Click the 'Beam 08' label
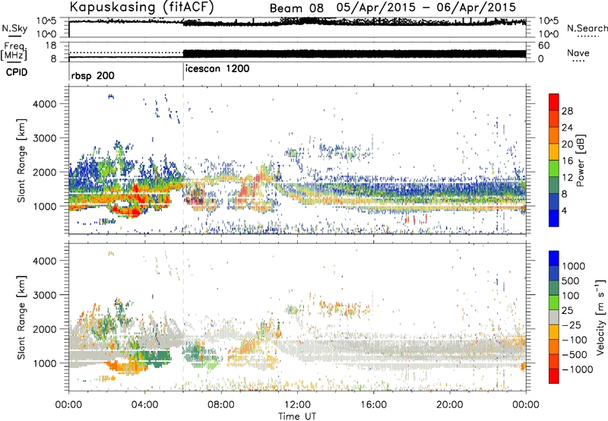The height and width of the screenshot is (421, 608). (x=296, y=8)
